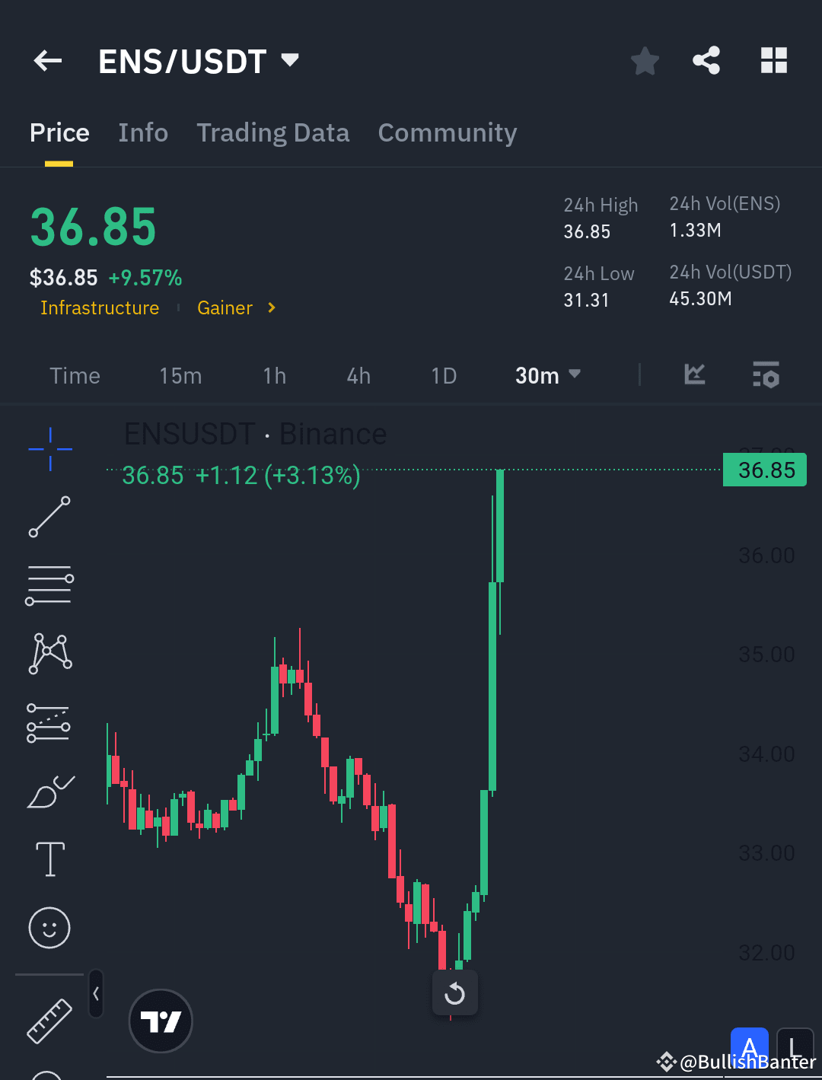Open the emoji sticker tool
Screen dimensions: 822x1080
coord(49,928)
